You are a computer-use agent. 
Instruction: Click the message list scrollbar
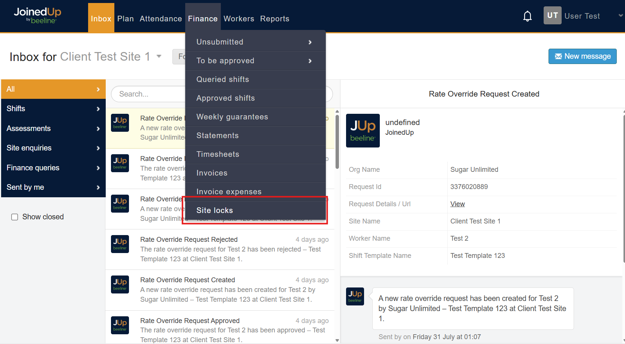pyautogui.click(x=337, y=142)
